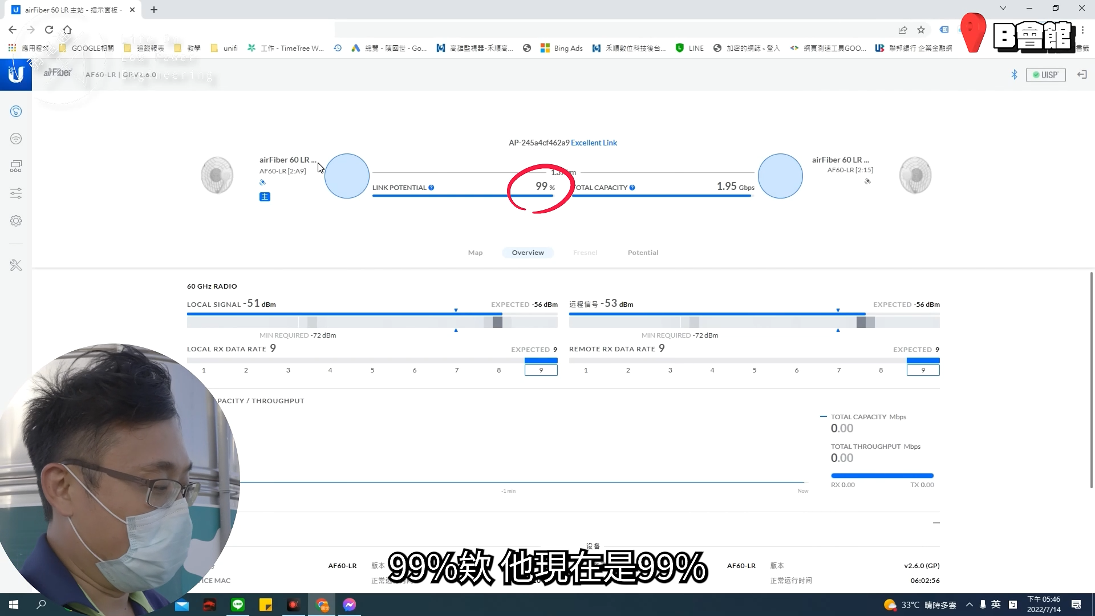Click the airFiber logo in top bar

click(x=57, y=73)
